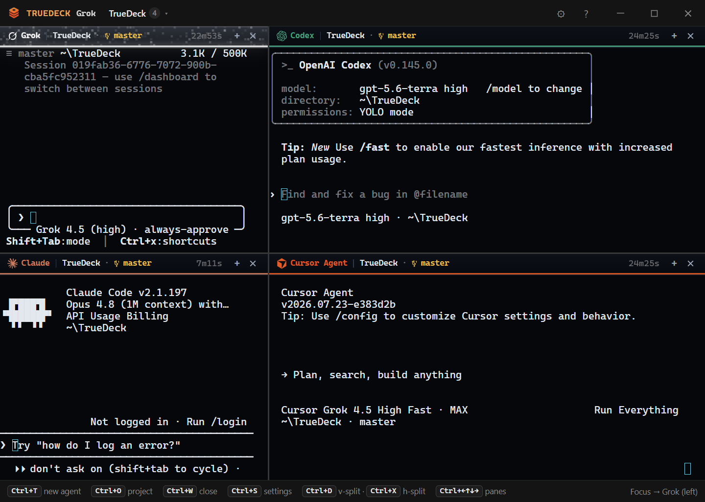The height and width of the screenshot is (502, 705).
Task: Click 'Run Everything' in Cursor pane
Action: click(x=636, y=410)
